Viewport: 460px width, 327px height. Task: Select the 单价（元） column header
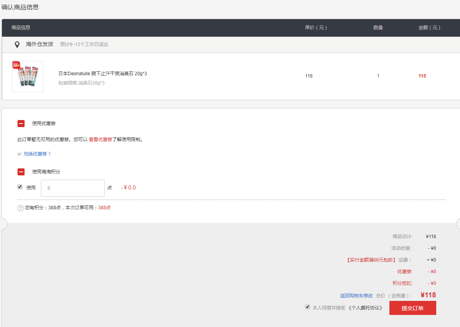click(316, 28)
